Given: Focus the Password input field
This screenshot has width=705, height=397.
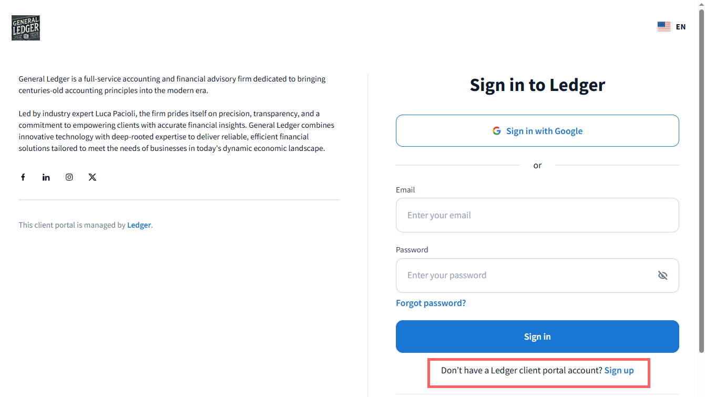Looking at the screenshot, I should pyautogui.click(x=526, y=275).
